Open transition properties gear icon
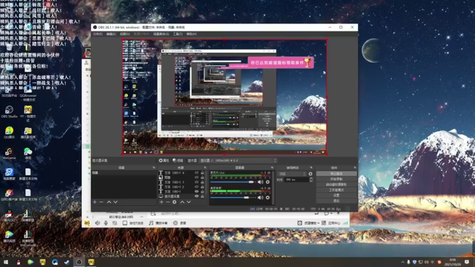Screen dimensions: 475x267 tap(310, 174)
